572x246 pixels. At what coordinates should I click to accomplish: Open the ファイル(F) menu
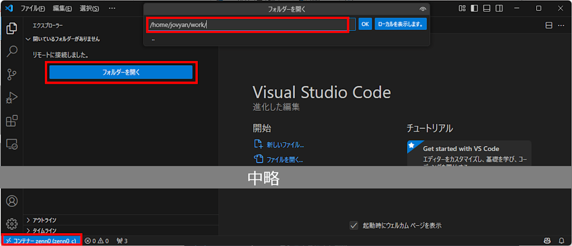click(33, 9)
